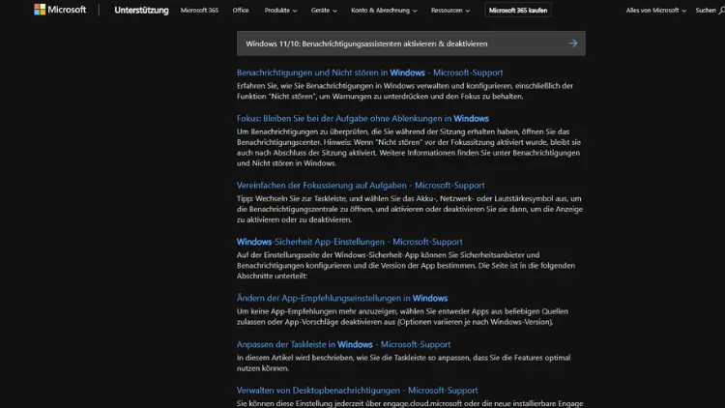This screenshot has height=408, width=725.
Task: Open Verwalten von Desktopbenachrichtigungen result
Action: tap(357, 391)
